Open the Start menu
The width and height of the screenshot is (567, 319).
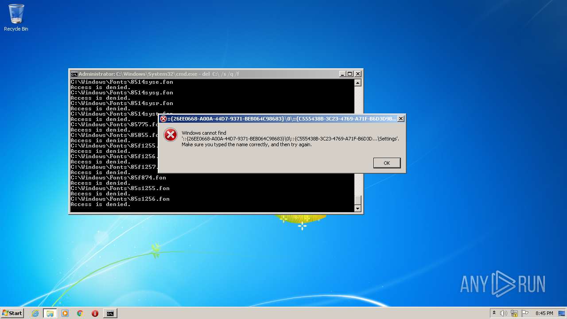point(12,313)
